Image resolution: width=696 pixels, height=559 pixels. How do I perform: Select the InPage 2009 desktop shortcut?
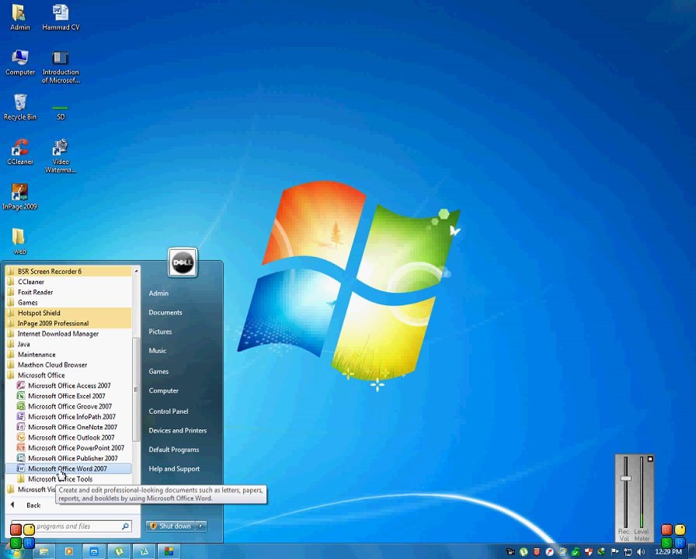[x=19, y=197]
